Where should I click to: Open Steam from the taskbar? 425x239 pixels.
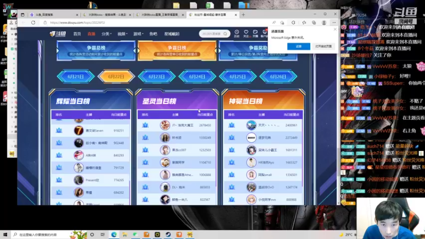tap(168, 235)
